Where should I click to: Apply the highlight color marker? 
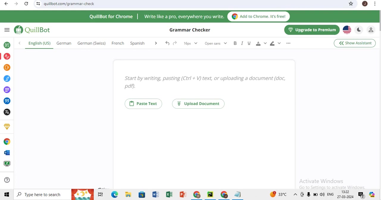coord(272,43)
